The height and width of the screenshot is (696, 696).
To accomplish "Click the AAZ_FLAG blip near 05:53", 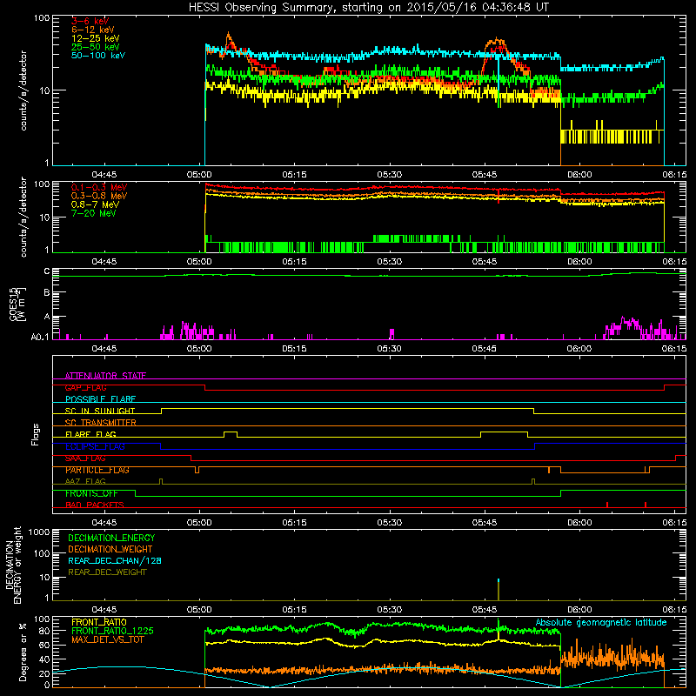I will [533, 481].
